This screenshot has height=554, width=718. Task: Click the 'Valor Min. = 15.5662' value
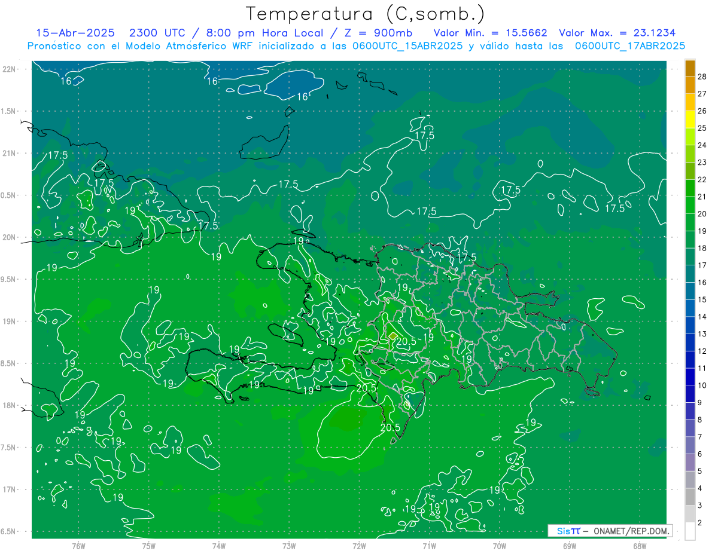(x=490, y=33)
